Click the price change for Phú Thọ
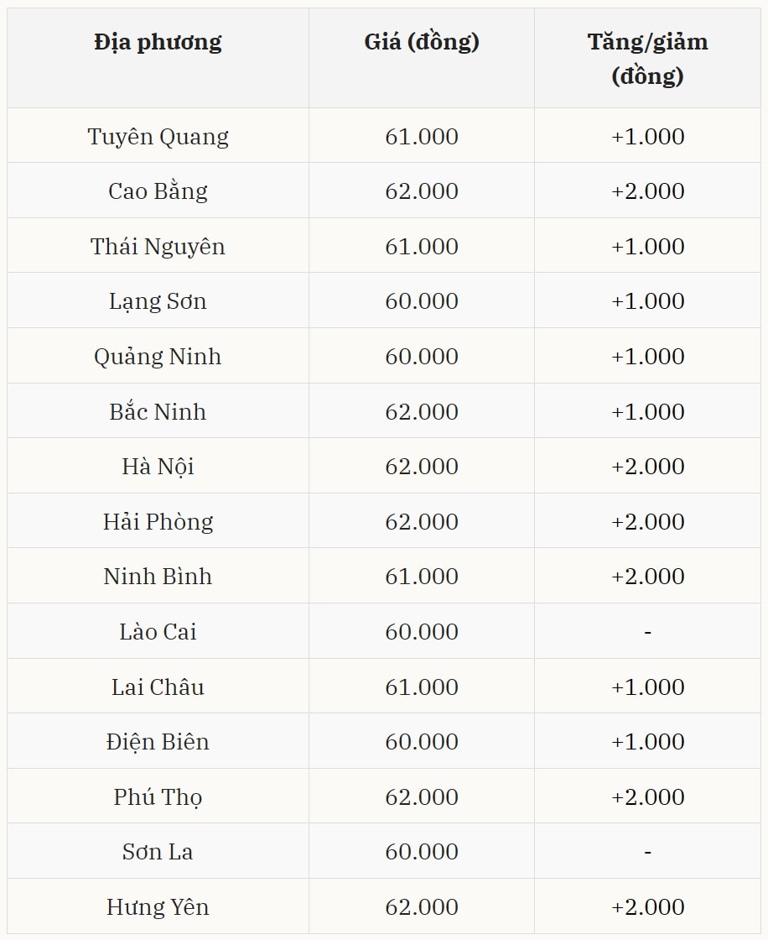Image resolution: width=768 pixels, height=940 pixels. point(647,797)
